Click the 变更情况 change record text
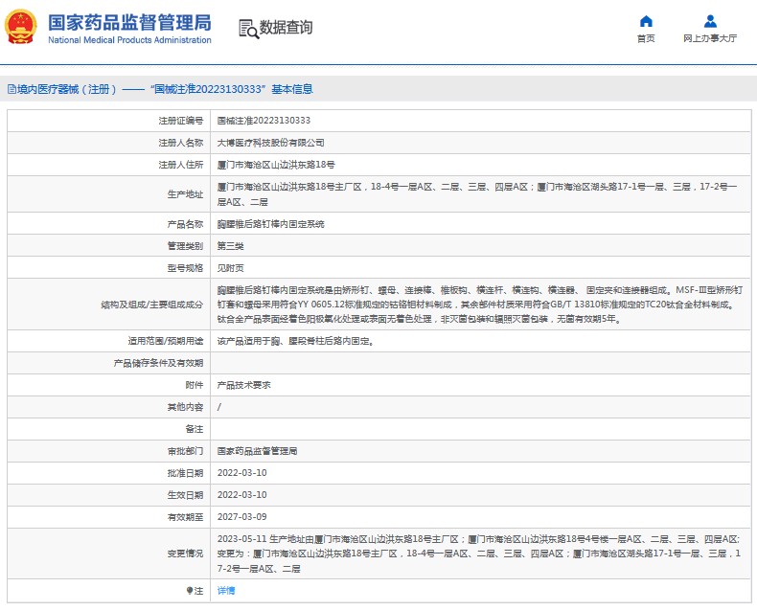 click(x=479, y=554)
